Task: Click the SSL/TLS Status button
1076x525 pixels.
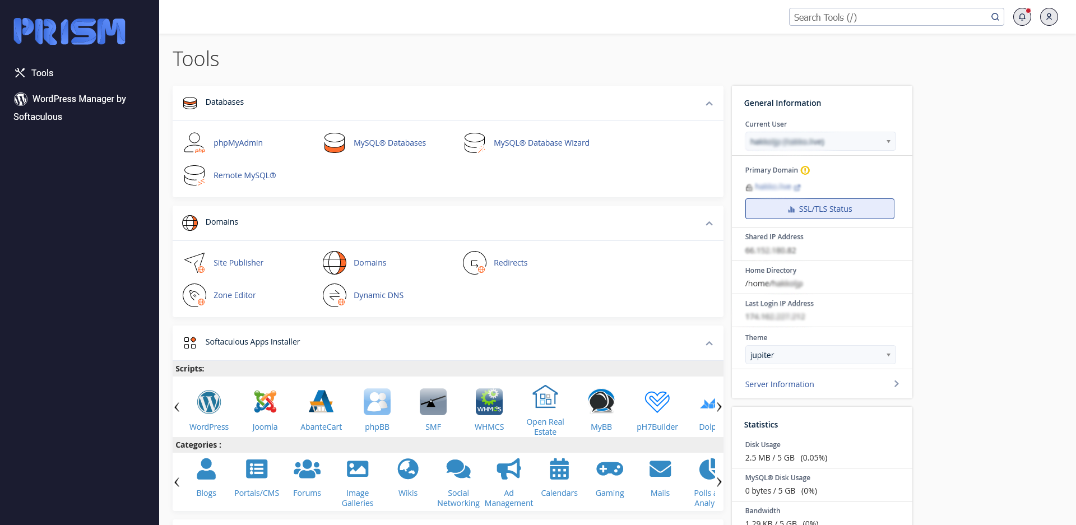Action: click(x=819, y=209)
